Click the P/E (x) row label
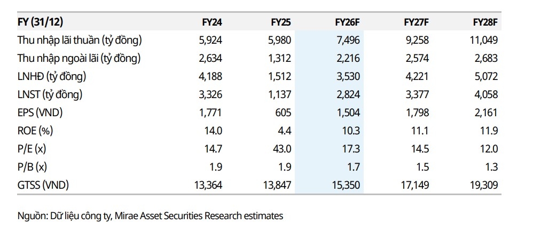The image size is (533, 233). [33, 149]
